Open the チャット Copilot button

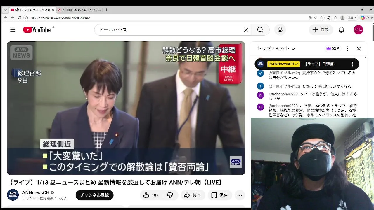pyautogui.click(x=367, y=17)
